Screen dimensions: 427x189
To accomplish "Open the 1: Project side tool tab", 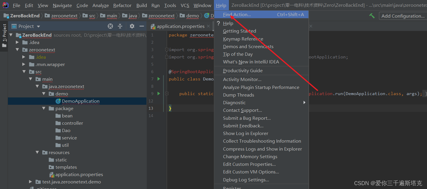I will click(x=4, y=36).
